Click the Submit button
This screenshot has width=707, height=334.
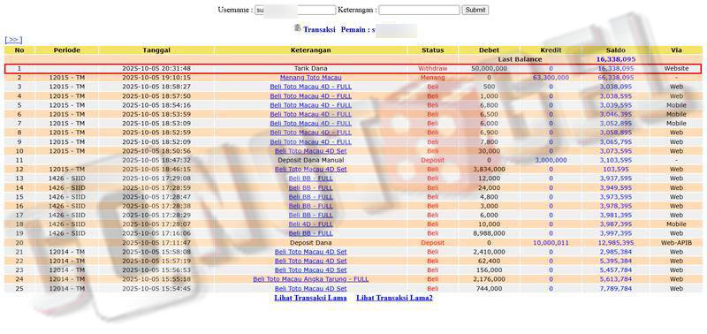pos(475,10)
